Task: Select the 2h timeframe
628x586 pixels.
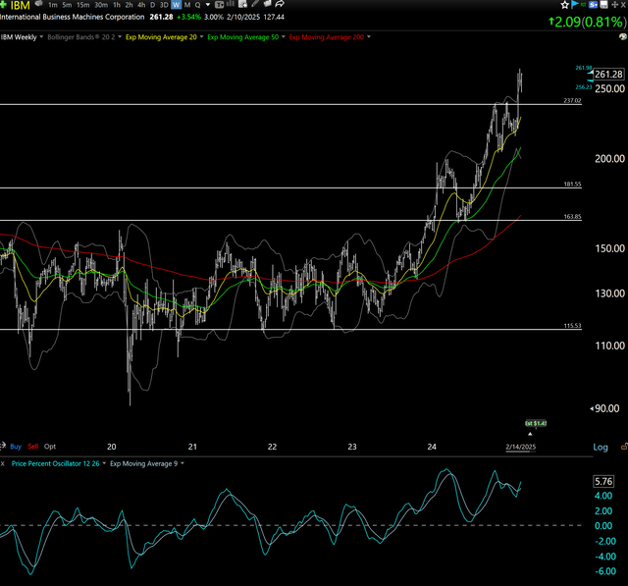Action: click(x=129, y=5)
